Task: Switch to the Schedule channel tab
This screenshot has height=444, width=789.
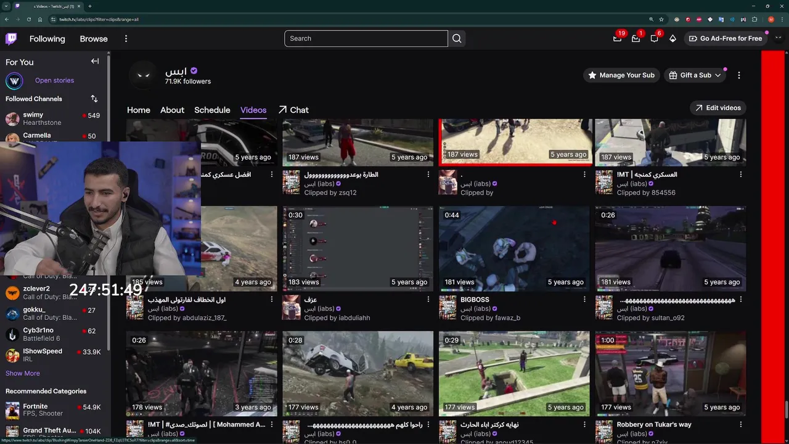Action: [x=212, y=110]
